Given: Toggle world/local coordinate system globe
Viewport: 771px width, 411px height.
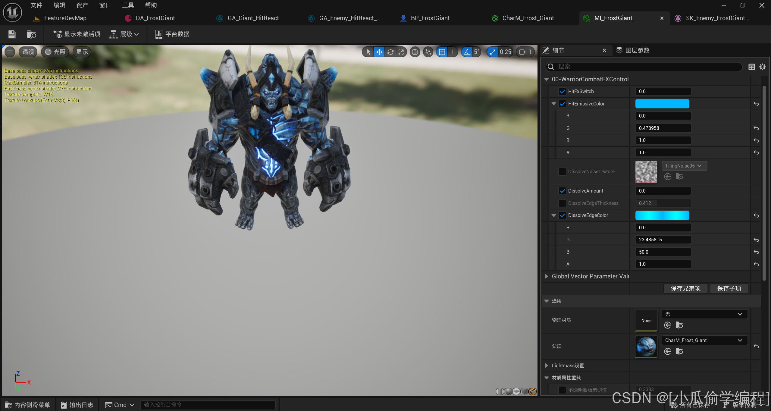Looking at the screenshot, I should [x=415, y=52].
